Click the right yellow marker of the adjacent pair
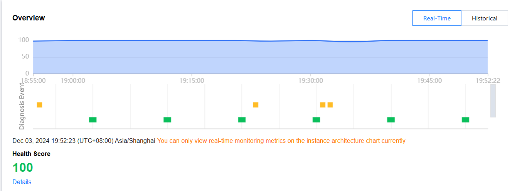Image resolution: width=515 pixels, height=191 pixels. click(x=330, y=105)
